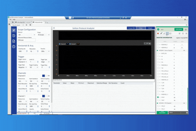The width and height of the screenshot is (196, 131).
Task: Click the Channel 1 blue color swatch
Action: pyautogui.click(x=43, y=96)
